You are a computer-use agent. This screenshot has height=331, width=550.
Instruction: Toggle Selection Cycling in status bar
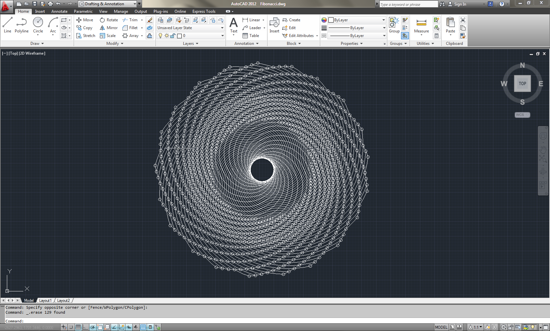(x=157, y=327)
